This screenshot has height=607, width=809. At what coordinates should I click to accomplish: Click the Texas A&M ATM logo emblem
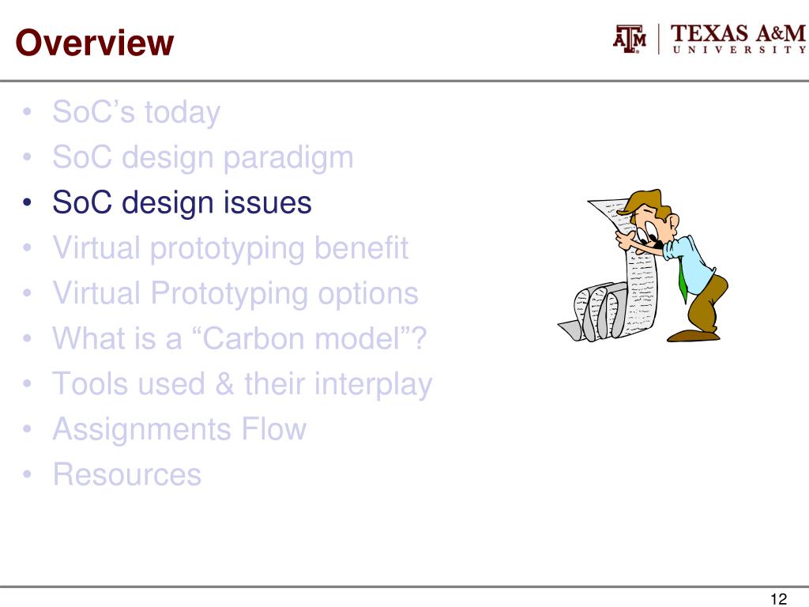(630, 39)
